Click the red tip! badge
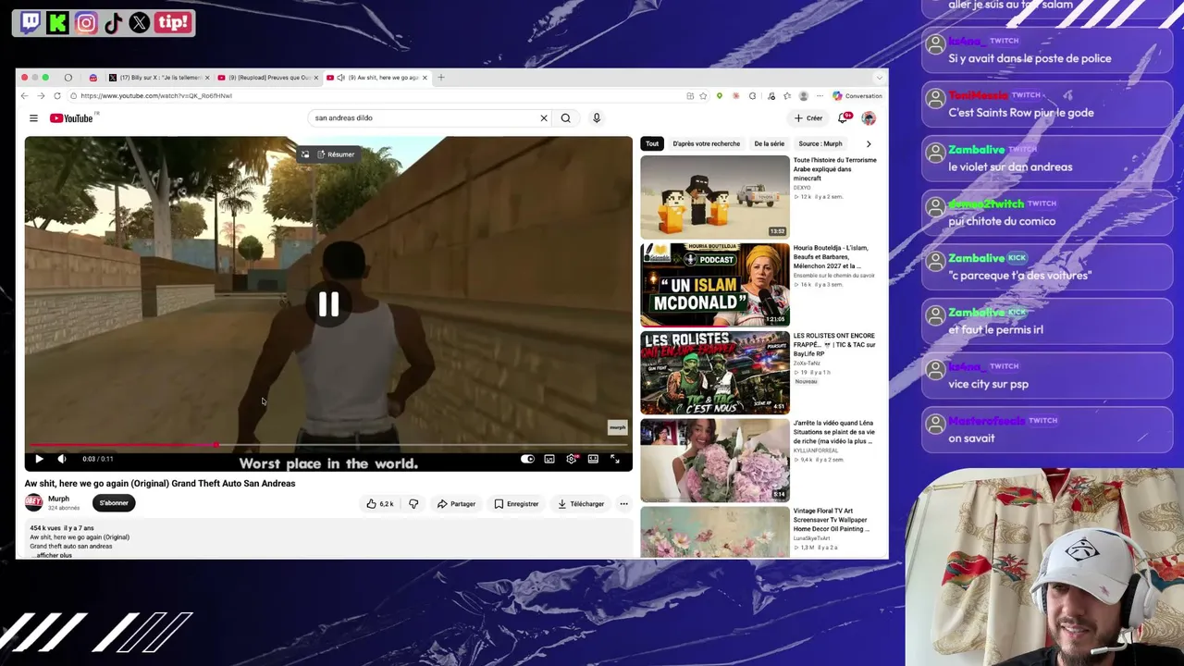The image size is (1184, 666). (x=172, y=22)
